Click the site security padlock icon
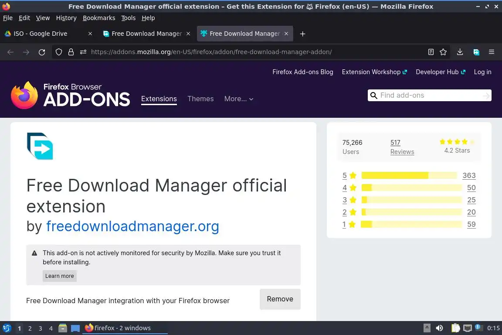 point(71,52)
